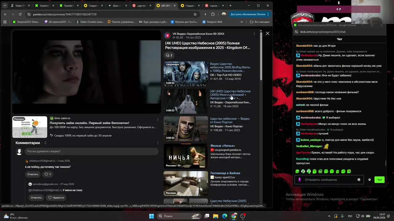This screenshot has width=394, height=221.
Task: Open the Курс доллара к руб bookmark
Action: (x=154, y=22)
